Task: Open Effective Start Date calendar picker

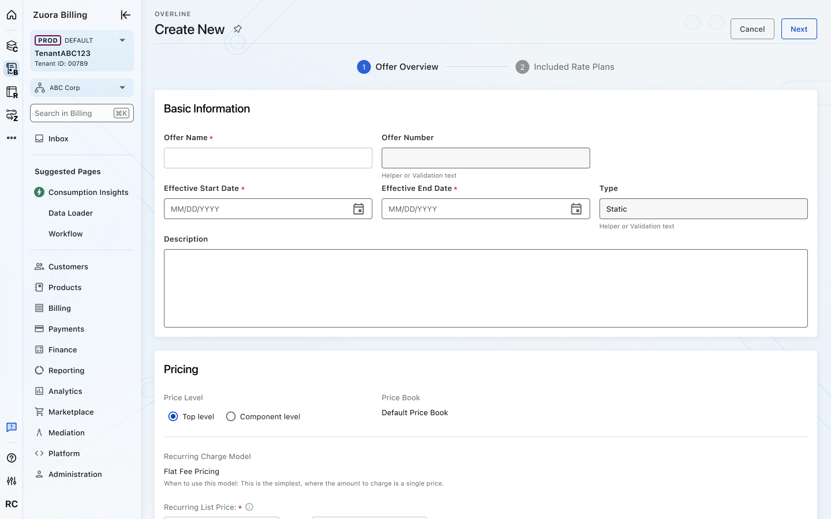Action: pyautogui.click(x=358, y=209)
